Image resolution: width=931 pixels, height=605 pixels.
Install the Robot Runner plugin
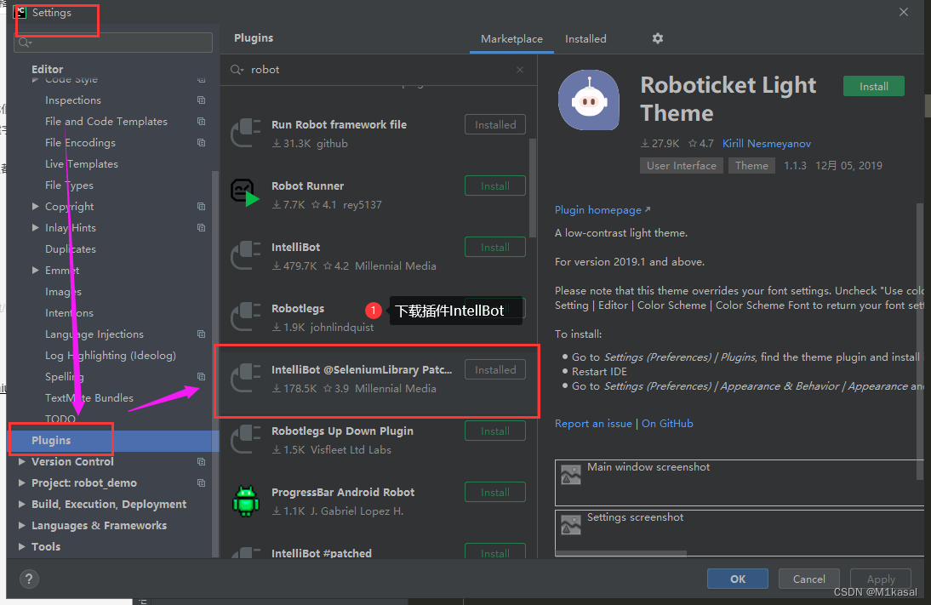click(494, 185)
